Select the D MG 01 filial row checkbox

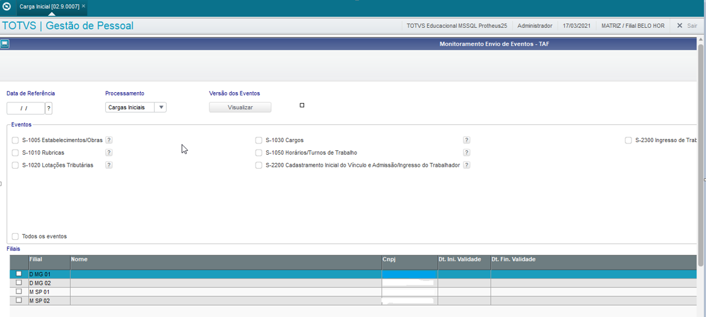pos(18,273)
